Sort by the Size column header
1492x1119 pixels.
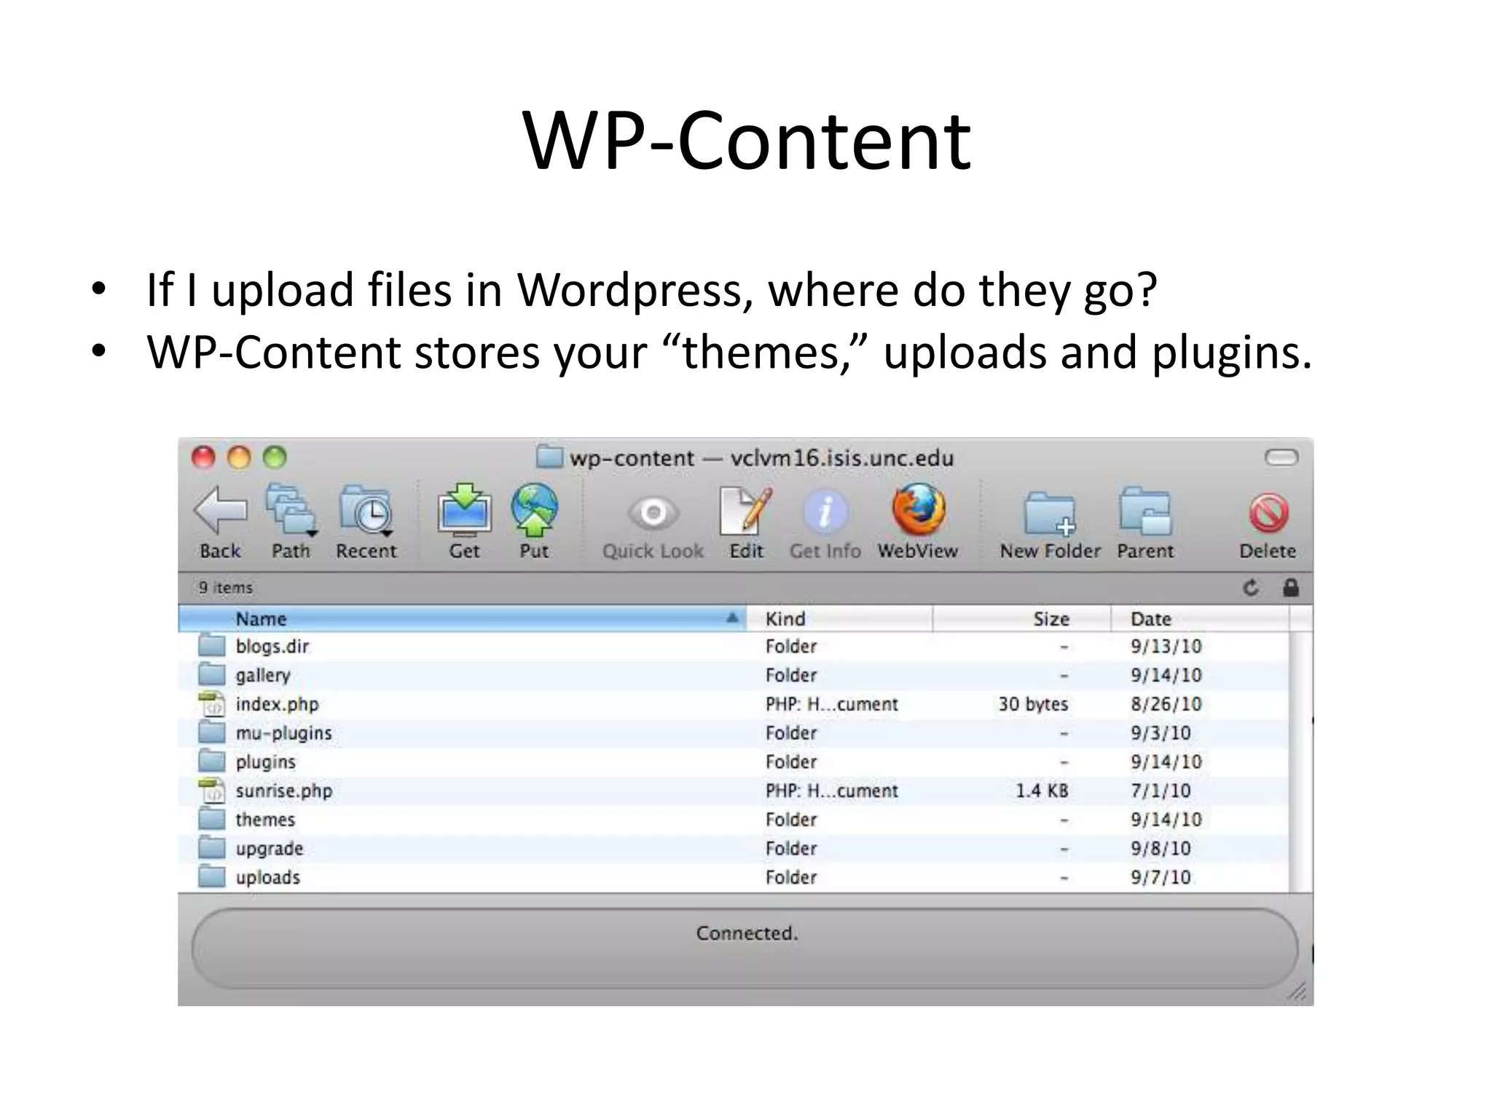tap(1022, 619)
